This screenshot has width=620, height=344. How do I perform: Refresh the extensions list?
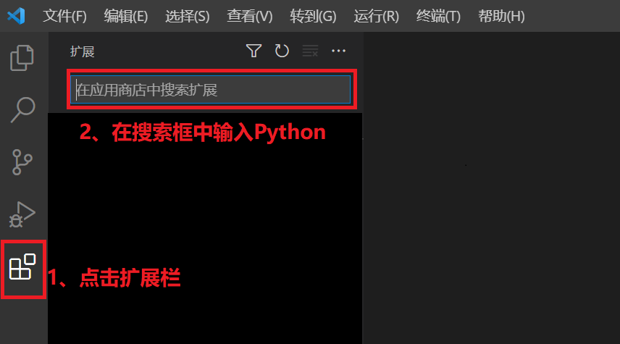[x=282, y=51]
